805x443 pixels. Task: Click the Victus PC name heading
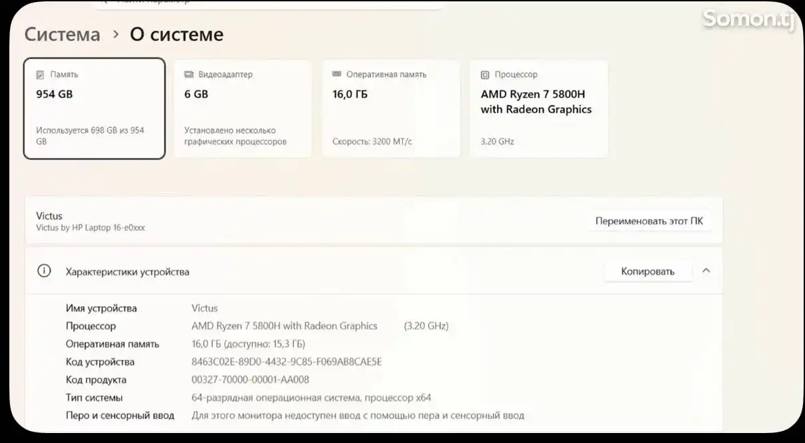pyautogui.click(x=49, y=216)
